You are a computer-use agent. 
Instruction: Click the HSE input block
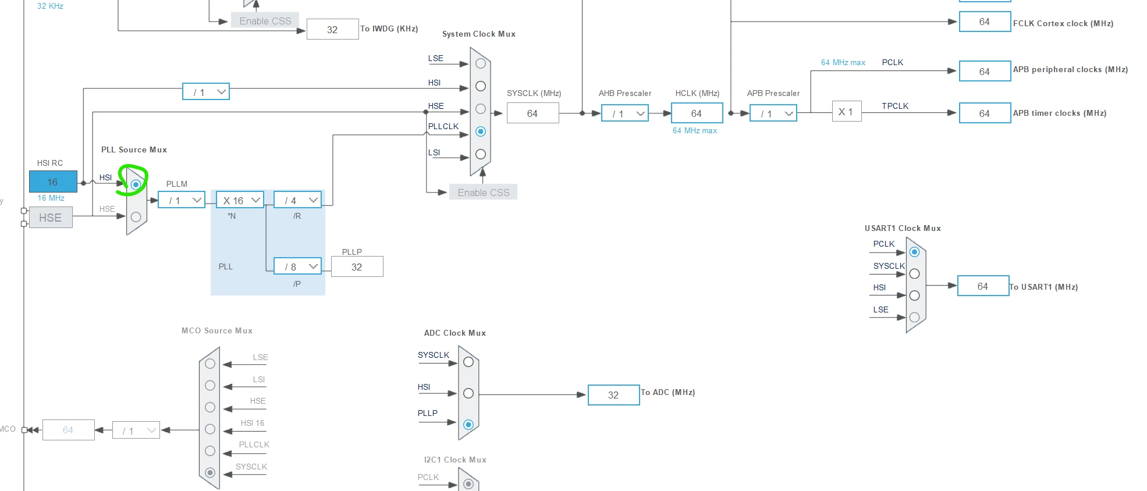(51, 218)
